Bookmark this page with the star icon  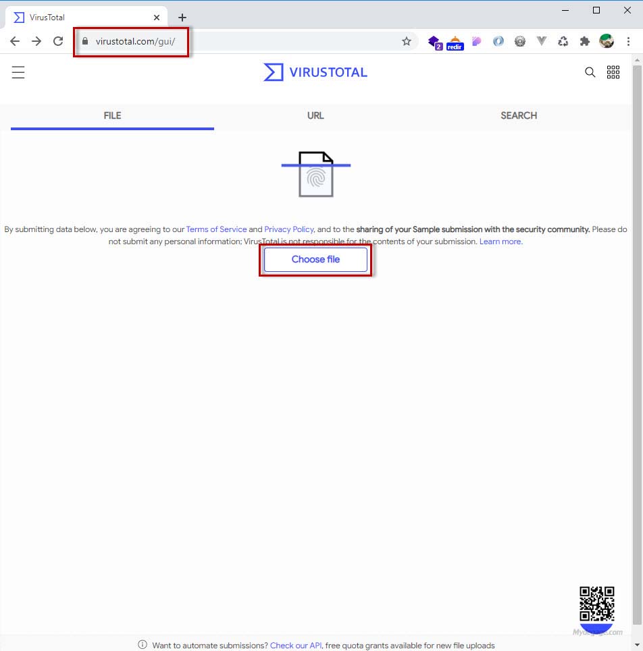[x=407, y=41]
